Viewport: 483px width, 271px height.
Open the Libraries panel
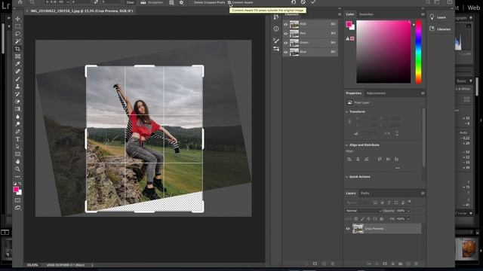440,29
